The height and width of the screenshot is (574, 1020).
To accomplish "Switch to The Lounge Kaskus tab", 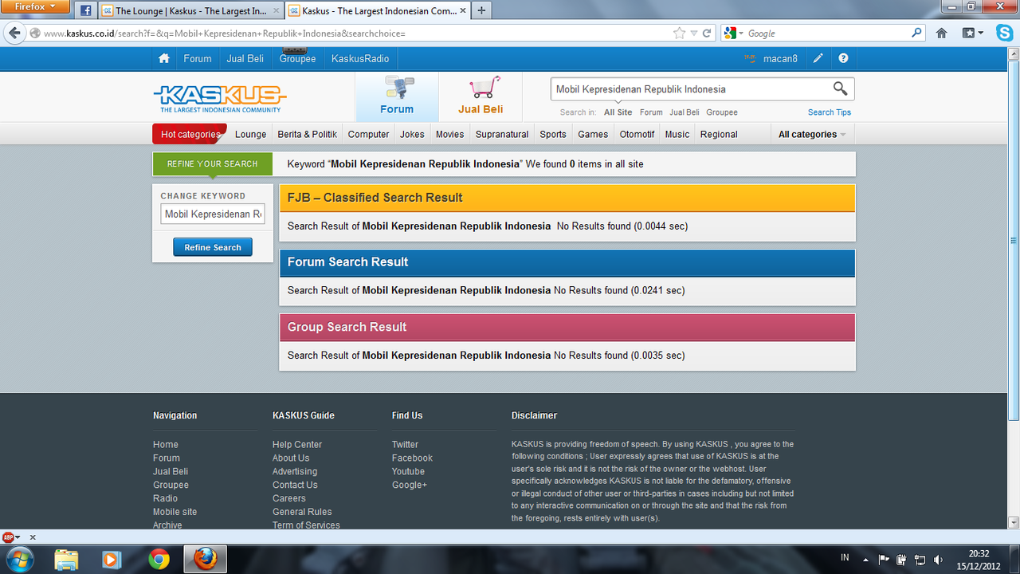I will tap(192, 11).
